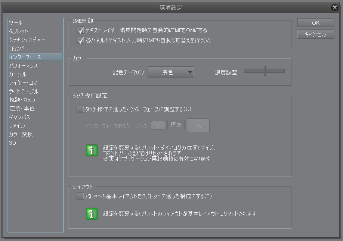Choose 大 interface scaling
Screen dimensions: 343x241
click(198, 125)
